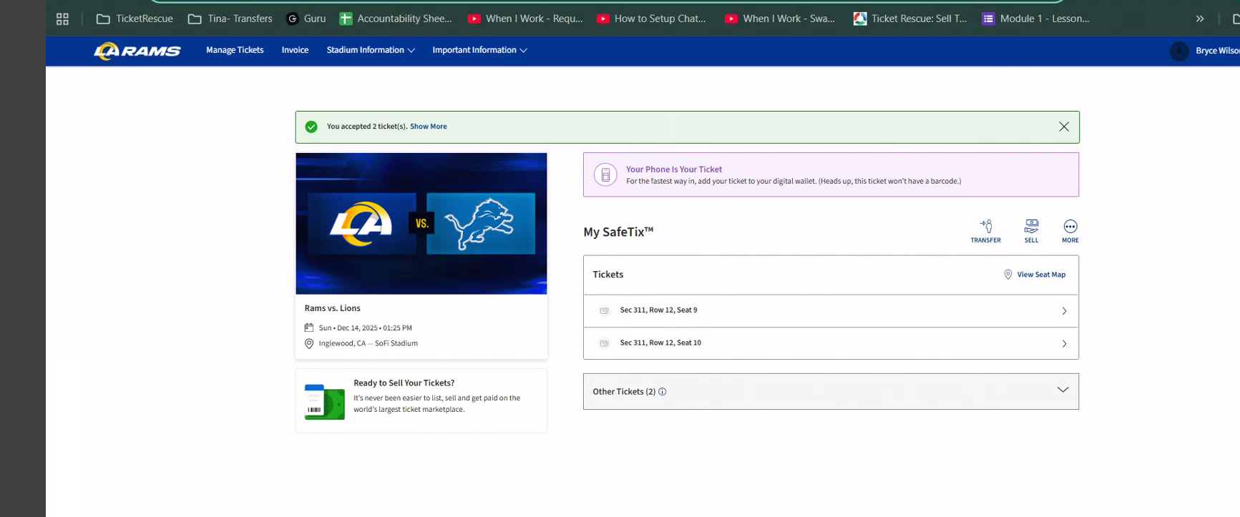Screen dimensions: 1240x517
Task: Click the profile avatar icon
Action: coord(1179,51)
